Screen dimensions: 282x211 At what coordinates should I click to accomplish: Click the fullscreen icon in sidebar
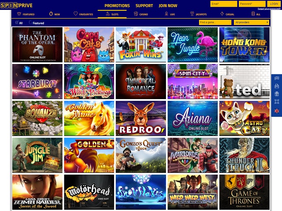coord(277,102)
